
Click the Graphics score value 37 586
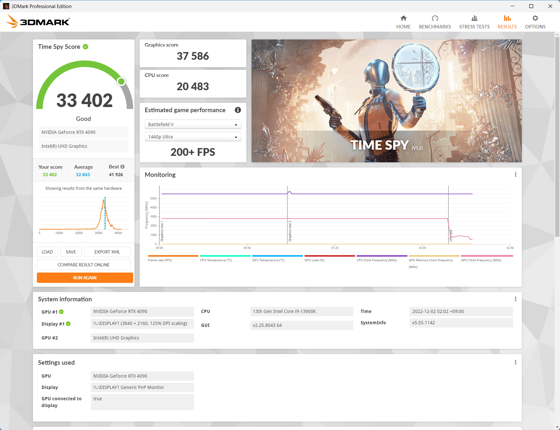(193, 56)
